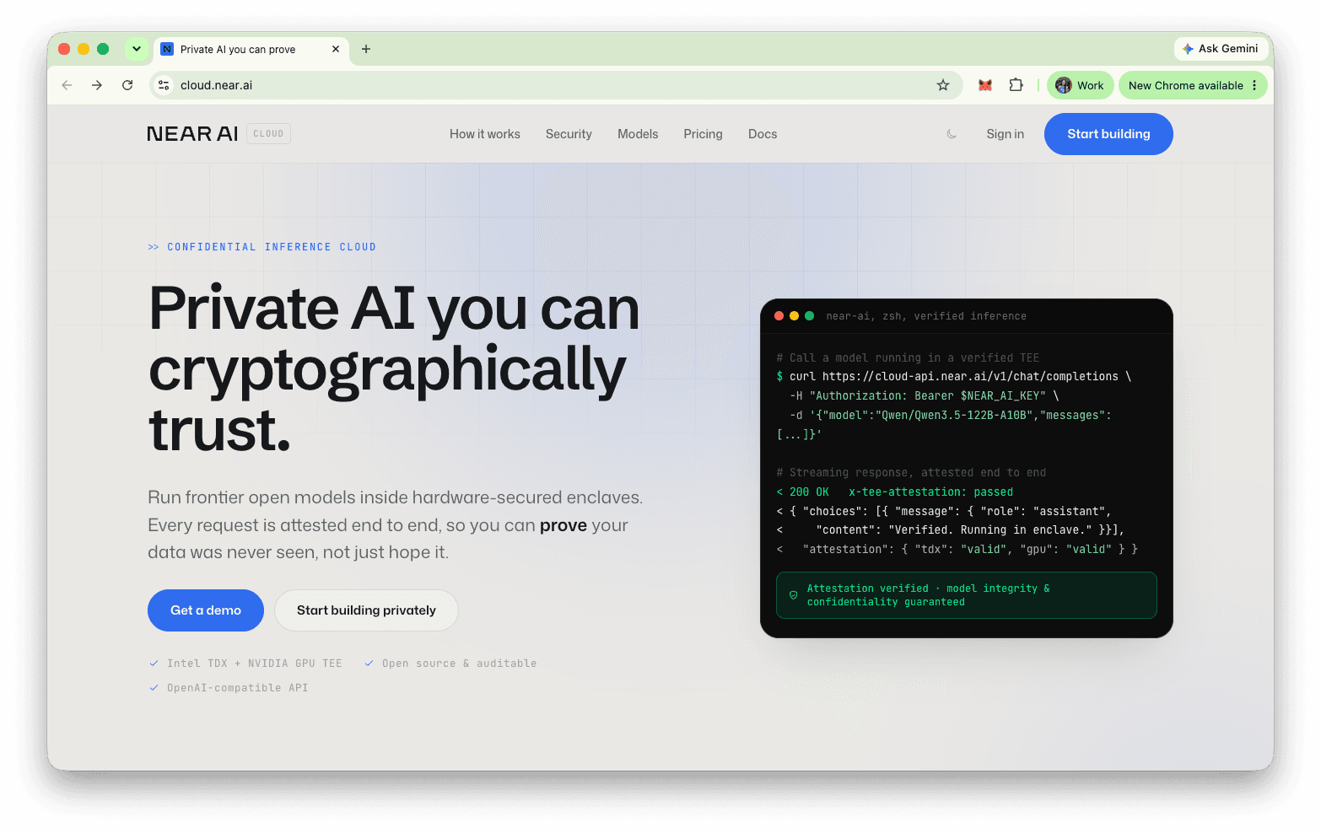Select the Private AI you can prove tab
Screen dimensions: 1321x833
pyautogui.click(x=251, y=50)
